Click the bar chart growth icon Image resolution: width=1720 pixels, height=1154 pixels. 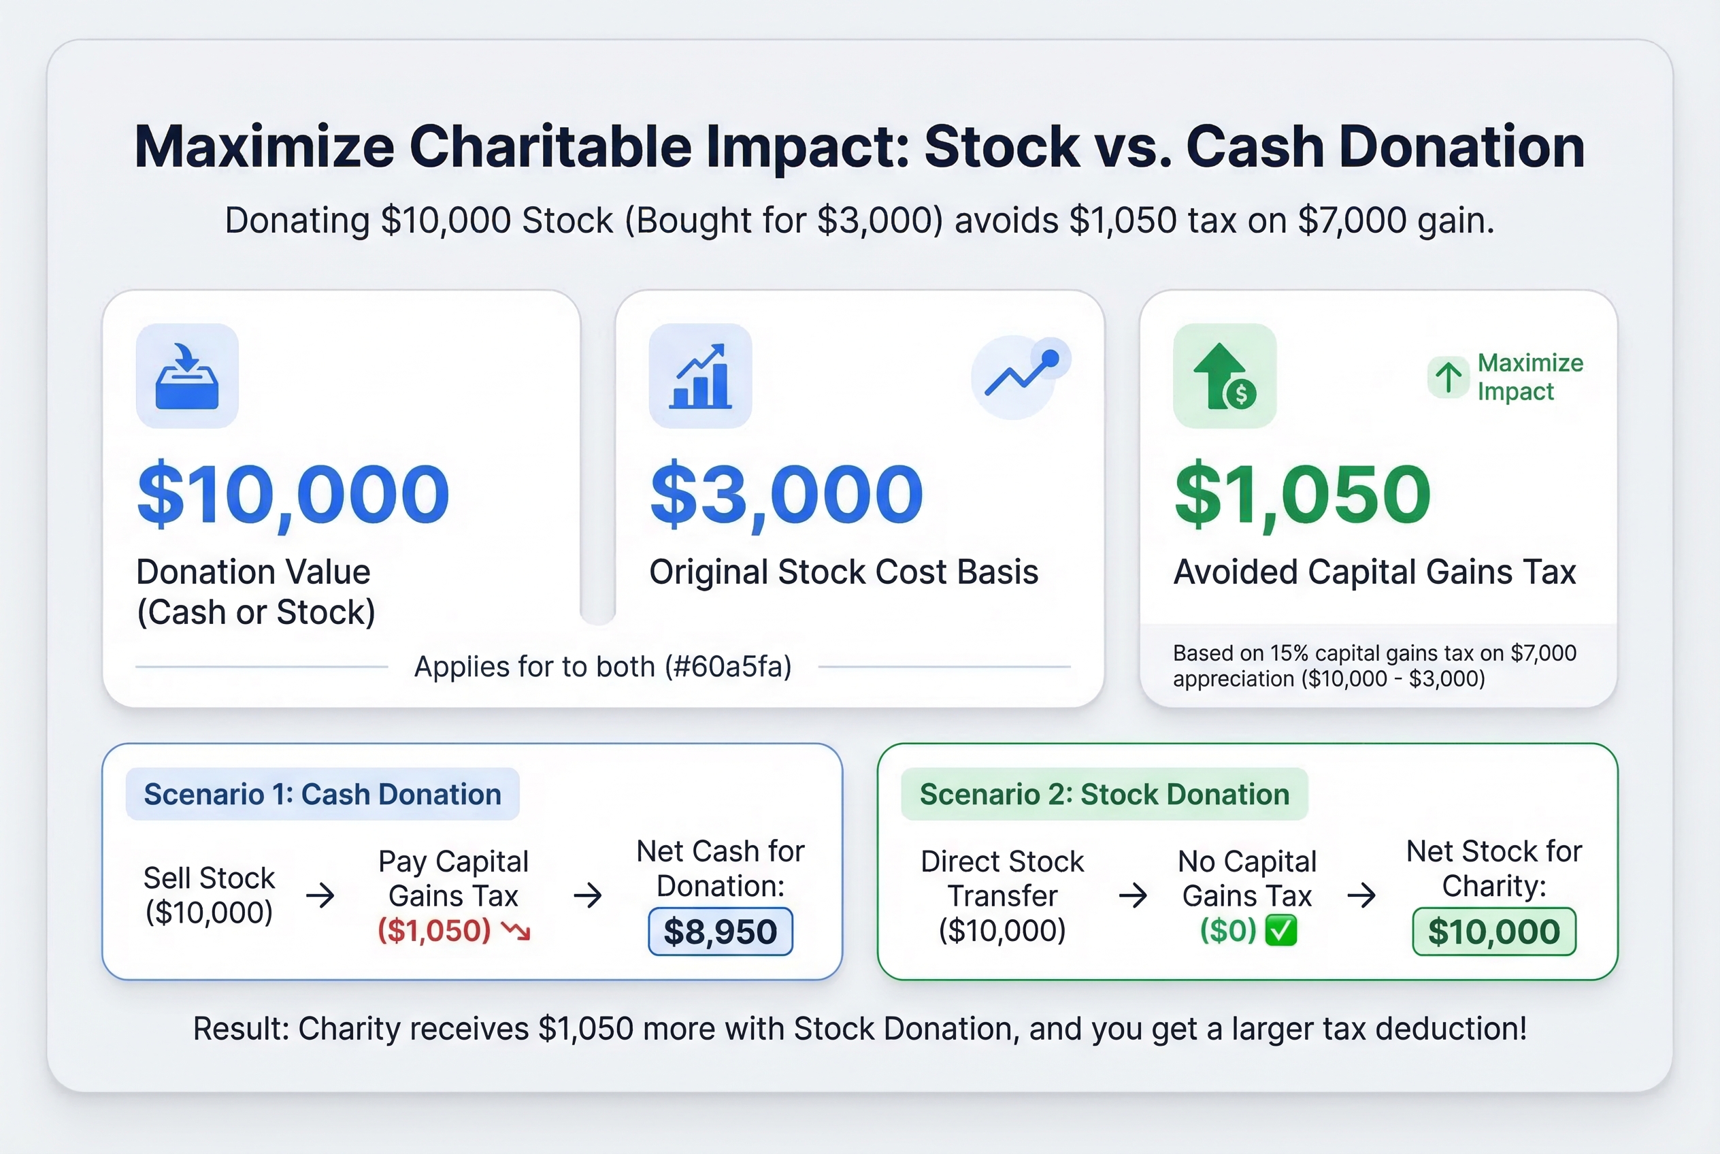pyautogui.click(x=700, y=376)
